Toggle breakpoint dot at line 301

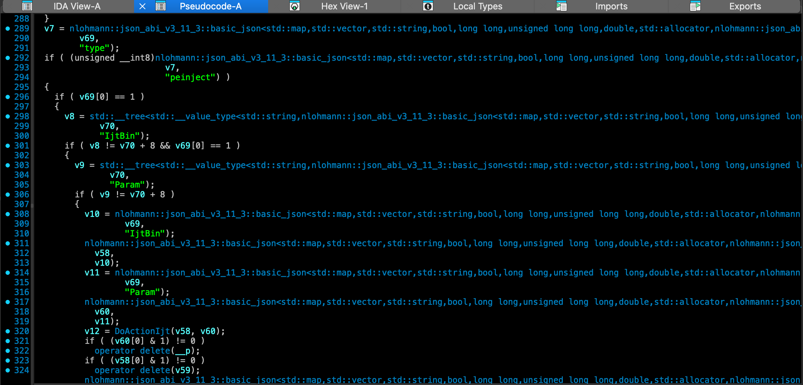click(8, 146)
